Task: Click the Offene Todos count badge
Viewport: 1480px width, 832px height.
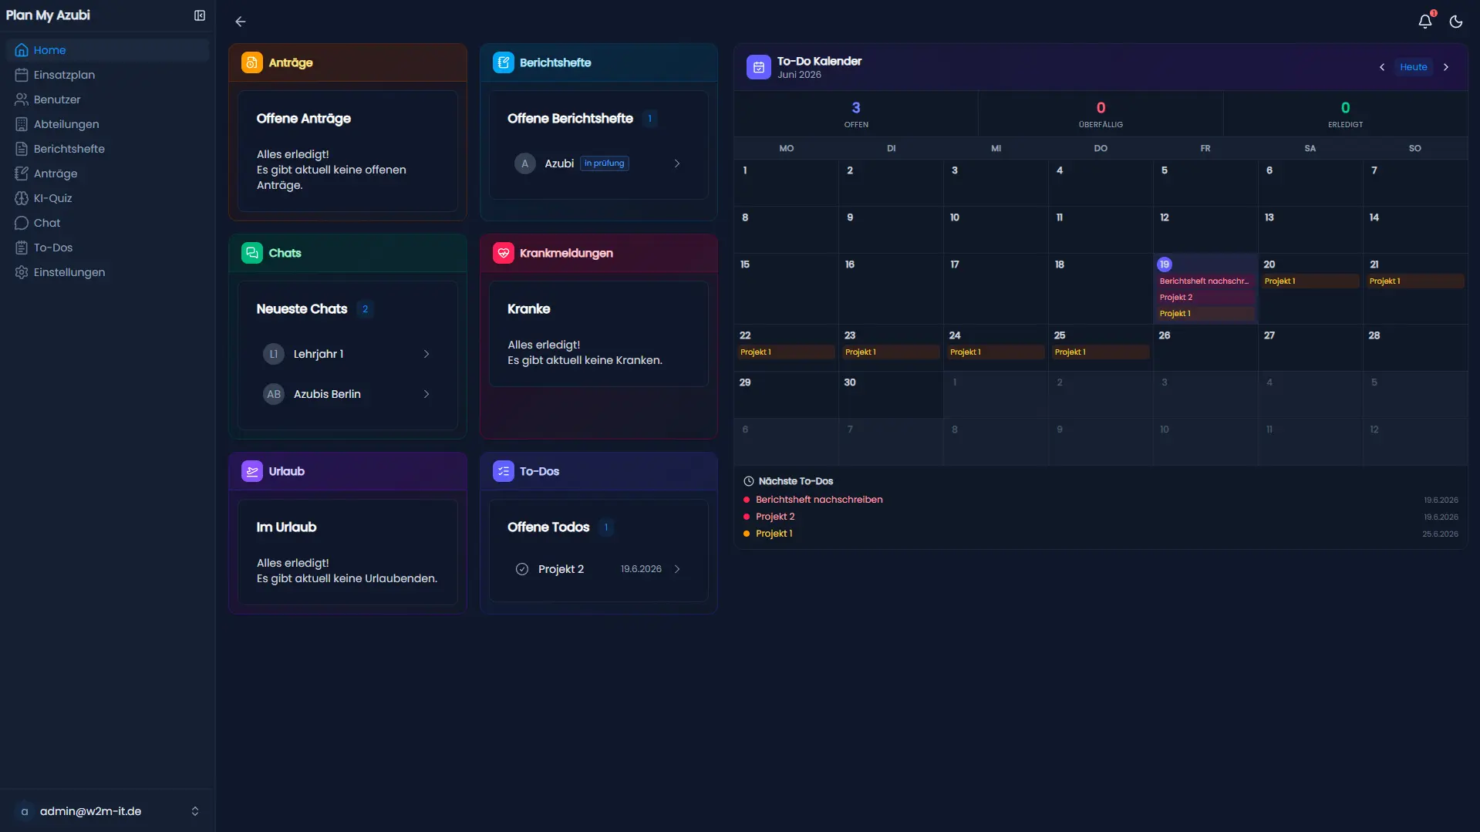Action: point(606,527)
